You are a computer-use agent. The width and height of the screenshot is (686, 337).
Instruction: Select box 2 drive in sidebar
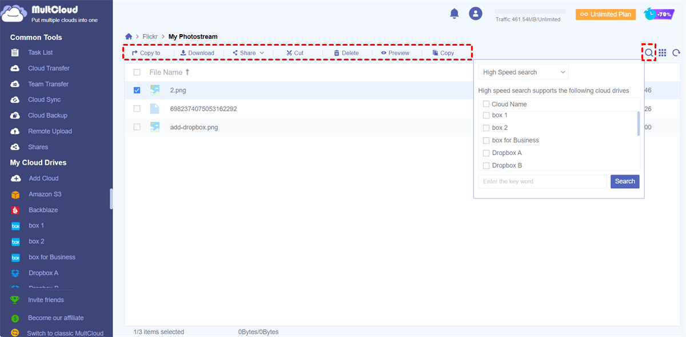click(36, 241)
